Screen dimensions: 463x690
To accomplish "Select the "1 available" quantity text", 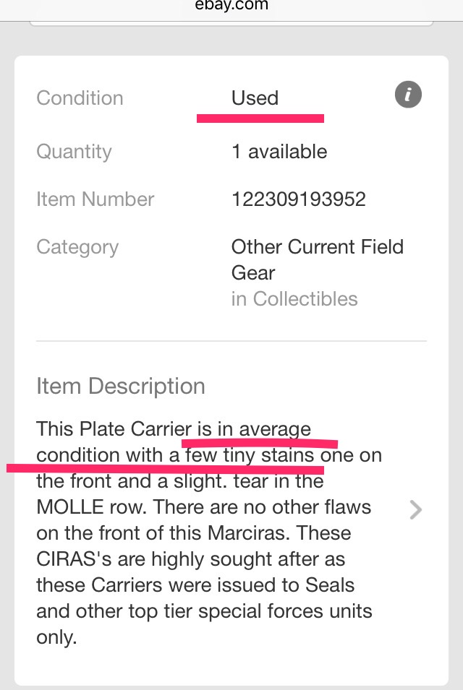I will pos(279,152).
